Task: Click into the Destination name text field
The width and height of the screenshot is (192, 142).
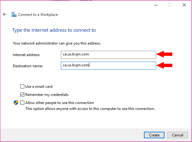Action: tap(108, 65)
